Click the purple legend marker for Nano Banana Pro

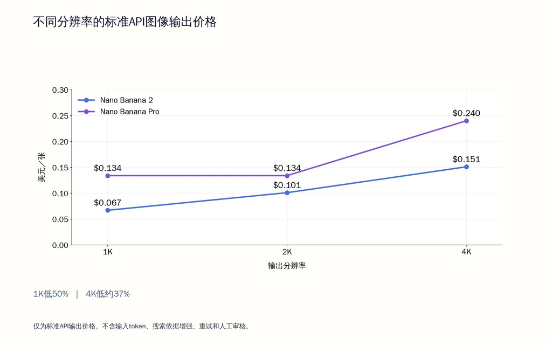(x=86, y=112)
